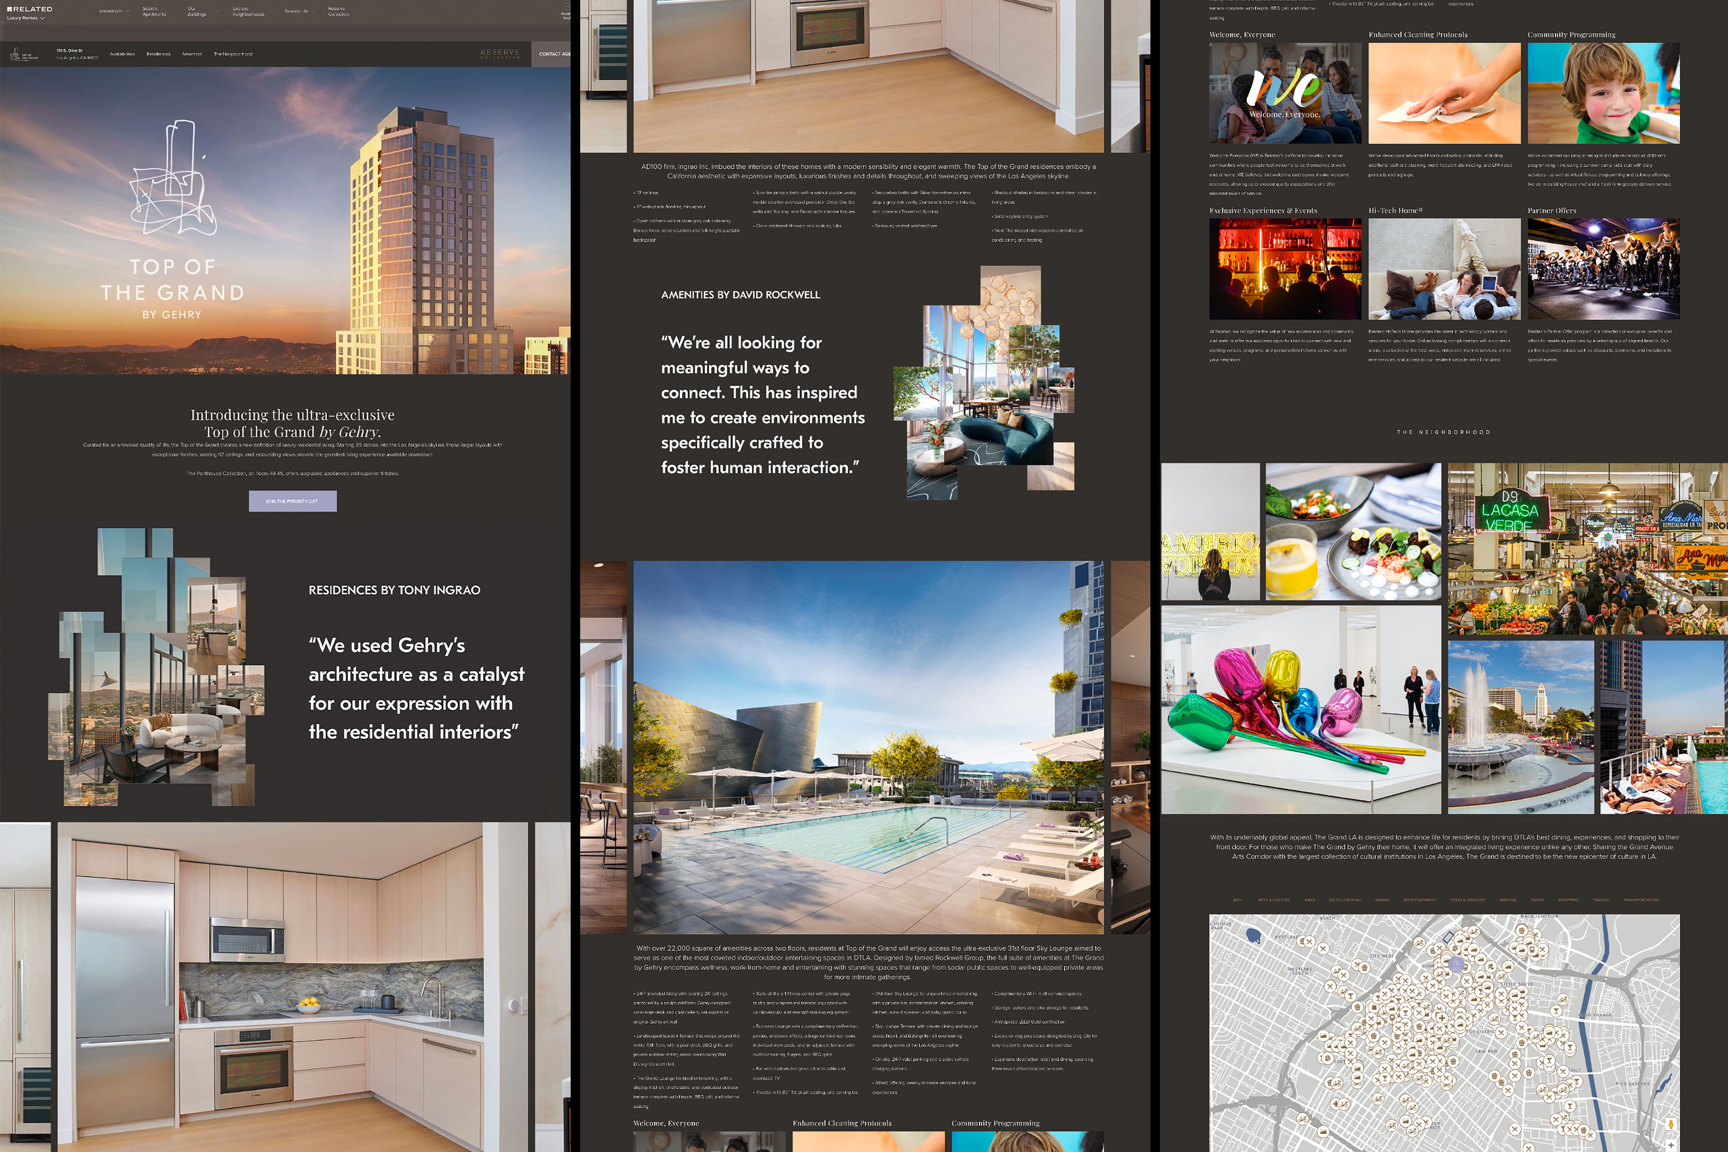Filter the map by Arts & Culture
1728x1152 pixels.
[x=1274, y=900]
